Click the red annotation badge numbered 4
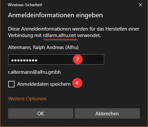The image size is (148, 127). click(77, 83)
